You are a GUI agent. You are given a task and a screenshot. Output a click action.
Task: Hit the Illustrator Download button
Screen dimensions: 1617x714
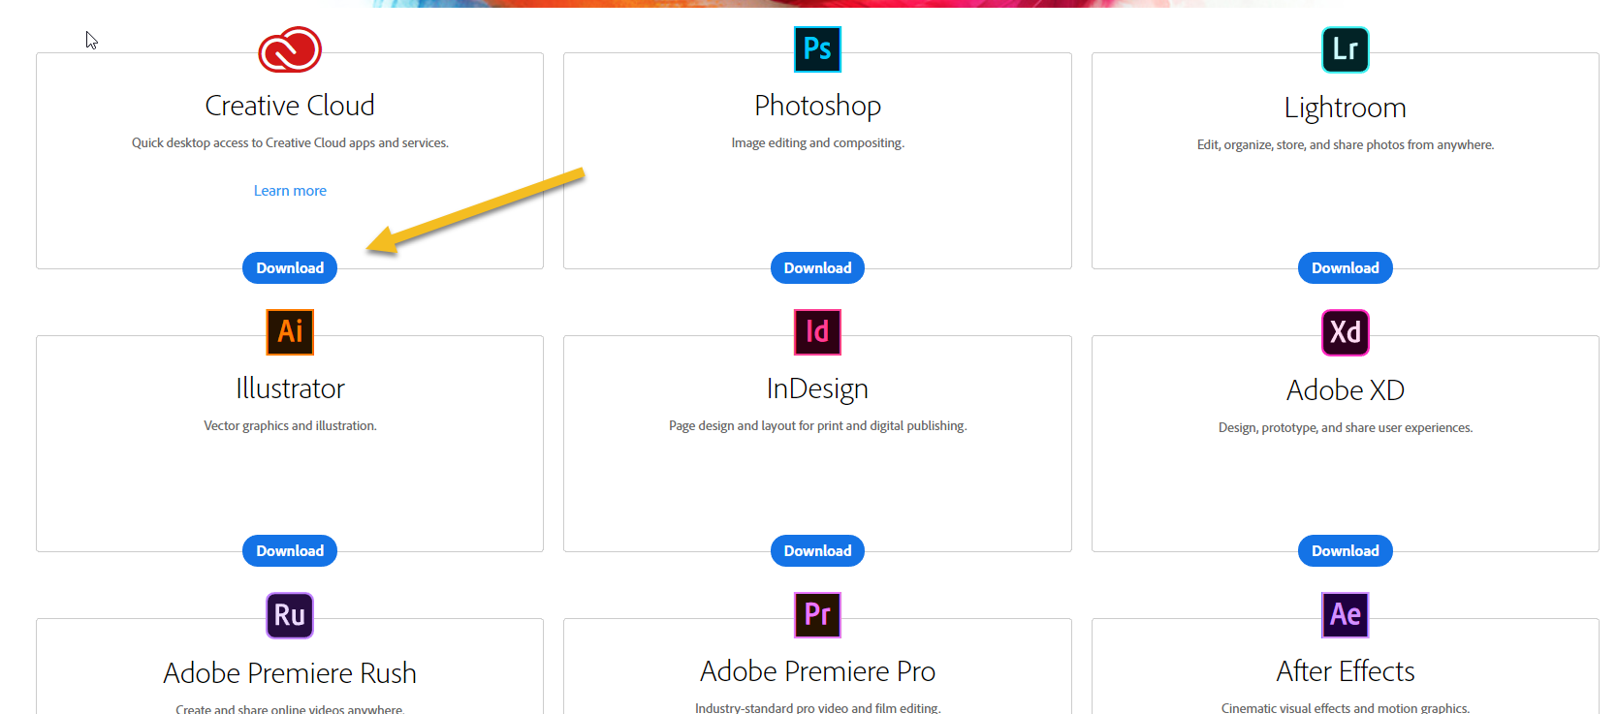[x=290, y=551]
